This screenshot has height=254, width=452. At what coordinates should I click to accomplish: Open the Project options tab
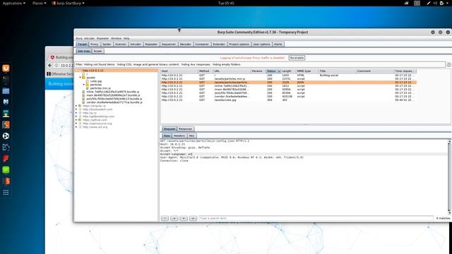coord(239,44)
